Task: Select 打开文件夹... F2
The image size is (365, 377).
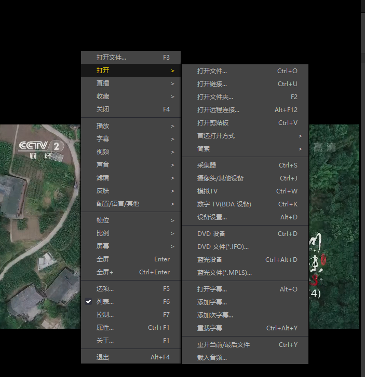Action: tap(245, 97)
